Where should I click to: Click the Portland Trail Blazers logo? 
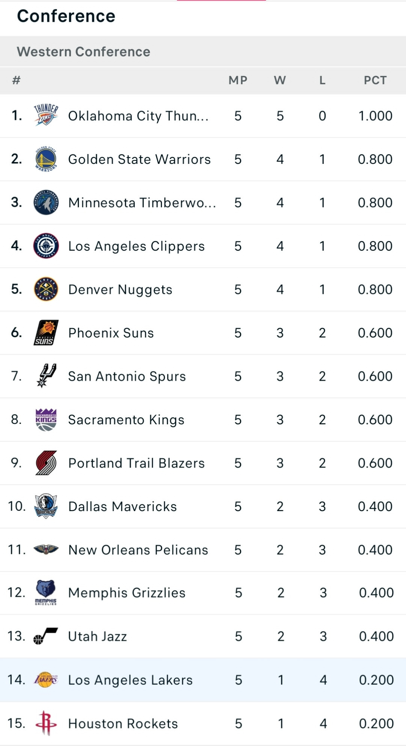point(46,463)
